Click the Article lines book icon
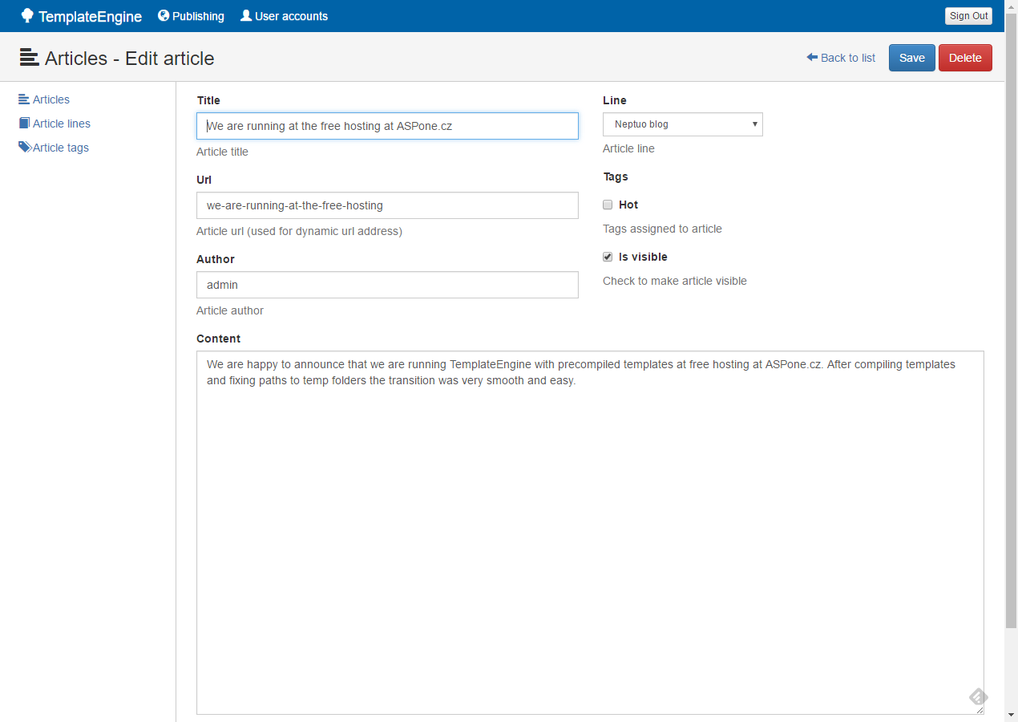 (x=24, y=124)
